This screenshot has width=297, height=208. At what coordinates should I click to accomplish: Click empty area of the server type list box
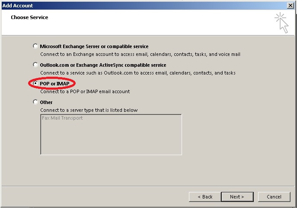(x=111, y=139)
